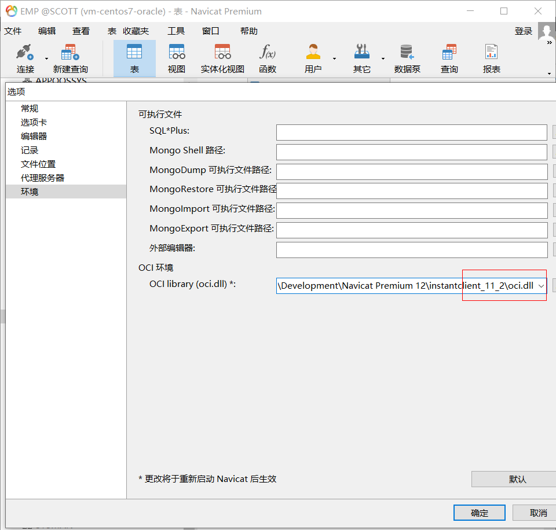Expand the User (用户) dropdown arrow
The height and width of the screenshot is (530, 556).
pyautogui.click(x=334, y=58)
